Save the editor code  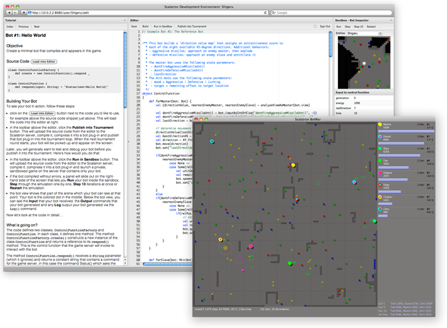coord(134,26)
